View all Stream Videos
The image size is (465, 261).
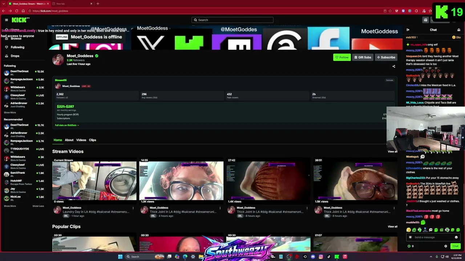click(x=392, y=152)
